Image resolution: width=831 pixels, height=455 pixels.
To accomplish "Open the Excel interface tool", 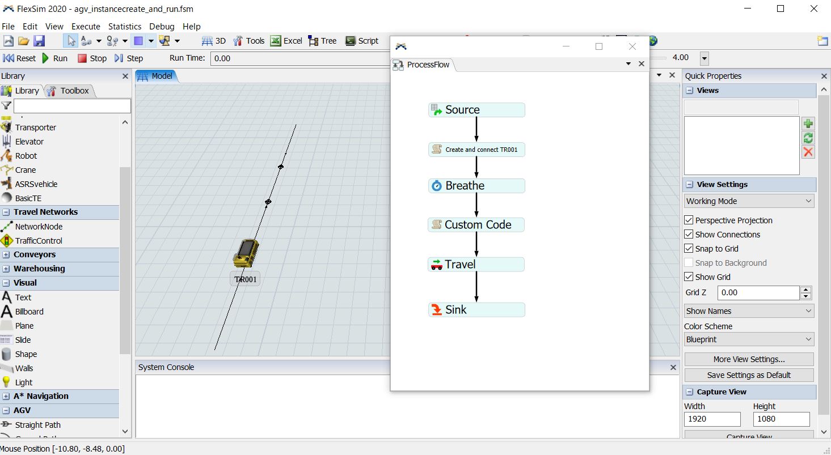I will tap(286, 41).
